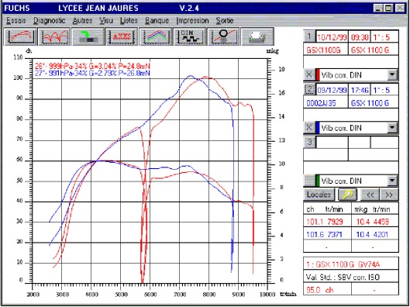
Task: Click the blue color swatch of curve 2
Action: click(x=318, y=128)
